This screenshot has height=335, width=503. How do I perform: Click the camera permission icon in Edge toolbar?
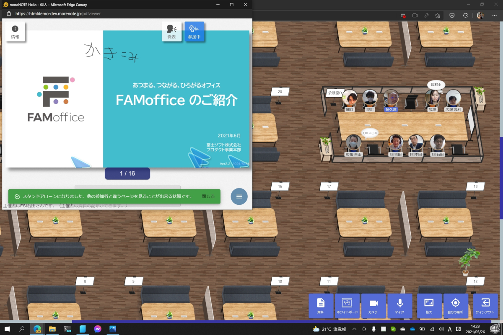pos(415,15)
